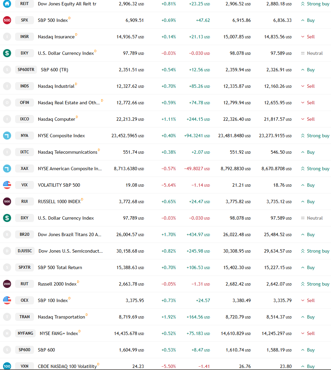Click the SPX ticker badge

25,20
